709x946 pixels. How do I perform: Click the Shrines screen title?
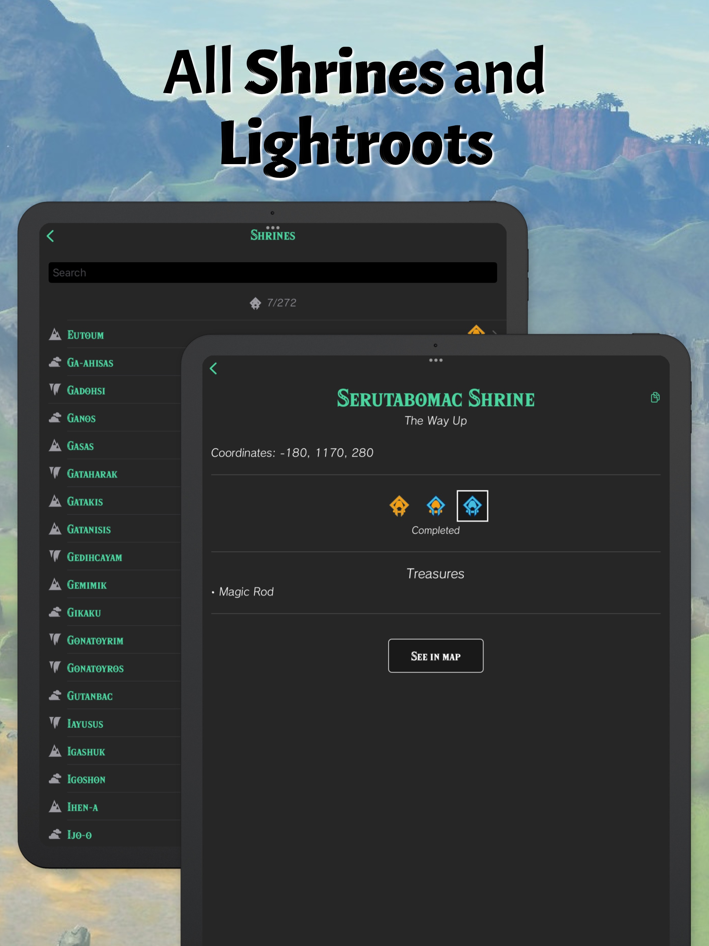tap(273, 235)
